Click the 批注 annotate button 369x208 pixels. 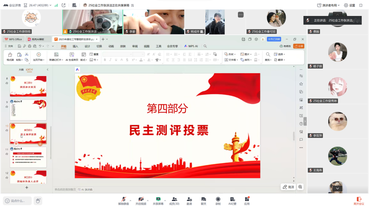pyautogui.click(x=289, y=187)
